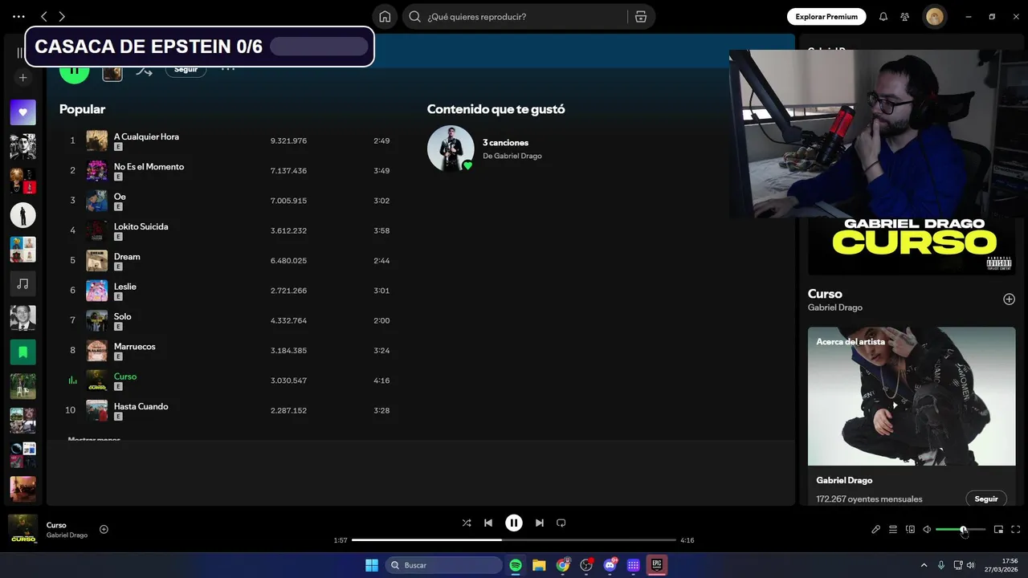Navigate back with the left arrow
The image size is (1028, 578).
44,17
